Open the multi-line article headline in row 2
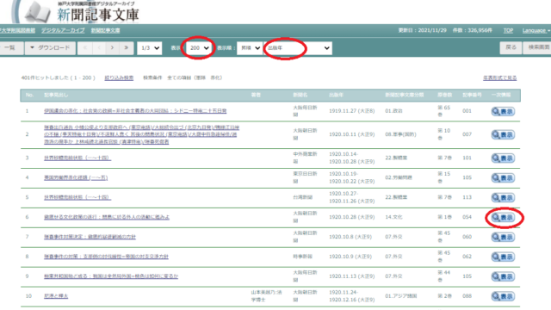The width and height of the screenshot is (551, 310). pyautogui.click(x=141, y=134)
